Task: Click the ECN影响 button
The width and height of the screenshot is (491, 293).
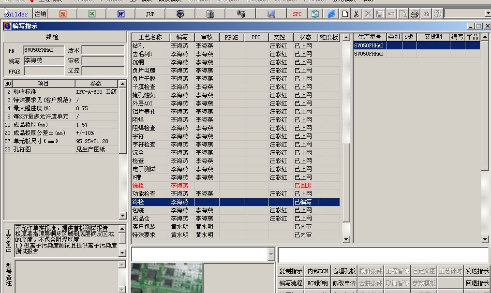Action: coord(317,283)
